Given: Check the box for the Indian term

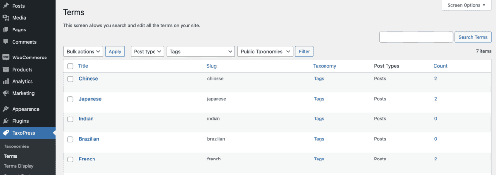Looking at the screenshot, I should pos(70,119).
